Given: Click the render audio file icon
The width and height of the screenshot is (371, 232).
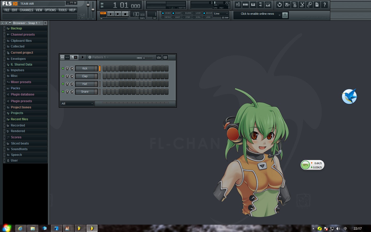Looking at the screenshot, I should 295,5.
